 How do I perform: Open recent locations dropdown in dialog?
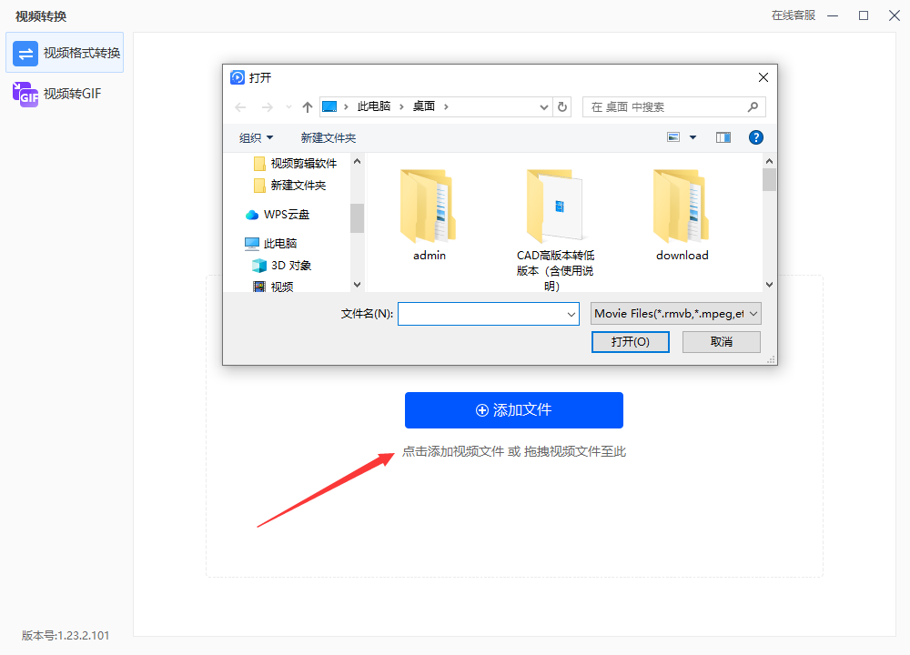click(289, 107)
